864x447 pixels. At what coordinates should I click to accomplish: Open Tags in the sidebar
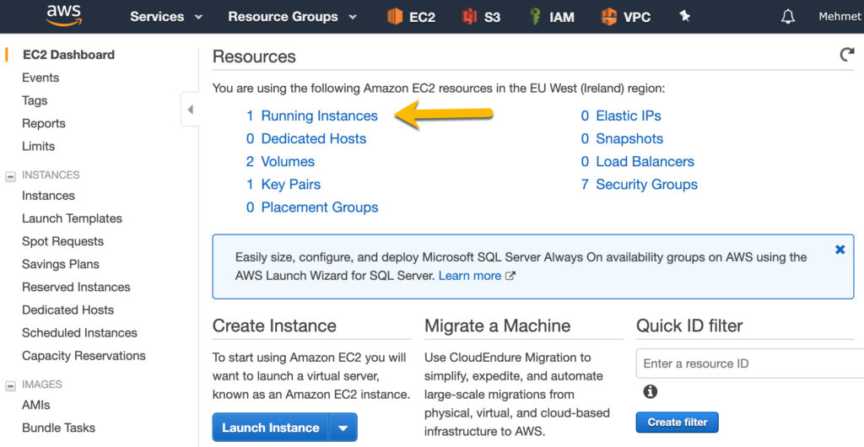point(35,100)
